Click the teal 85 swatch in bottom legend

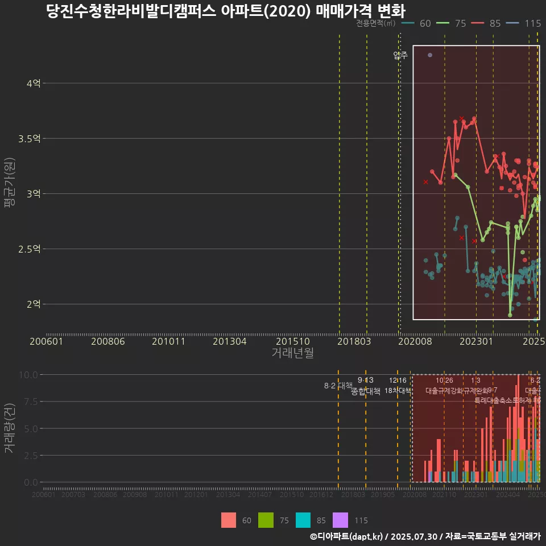click(x=303, y=520)
